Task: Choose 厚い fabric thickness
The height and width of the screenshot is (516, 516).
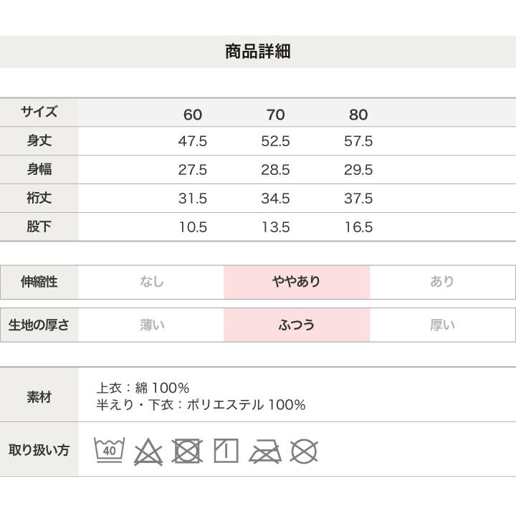Action: pos(442,325)
